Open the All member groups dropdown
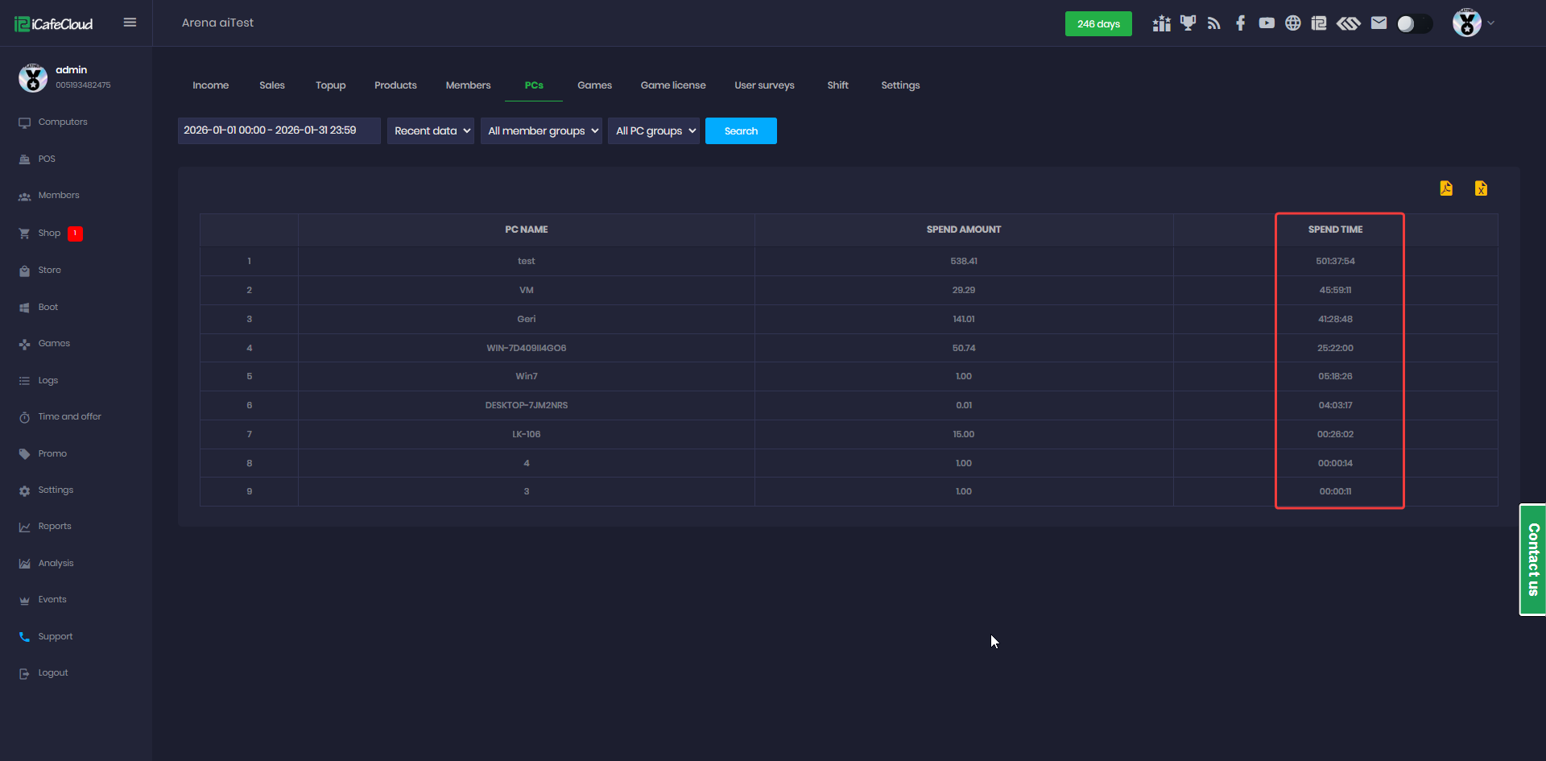Viewport: 1546px width, 761px height. [x=541, y=131]
